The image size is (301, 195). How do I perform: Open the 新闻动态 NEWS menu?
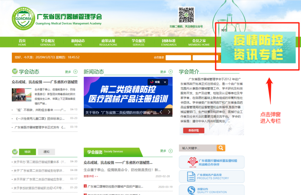click(78, 42)
